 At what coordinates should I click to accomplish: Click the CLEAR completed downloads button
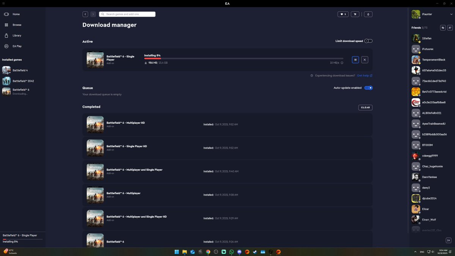[x=365, y=107]
